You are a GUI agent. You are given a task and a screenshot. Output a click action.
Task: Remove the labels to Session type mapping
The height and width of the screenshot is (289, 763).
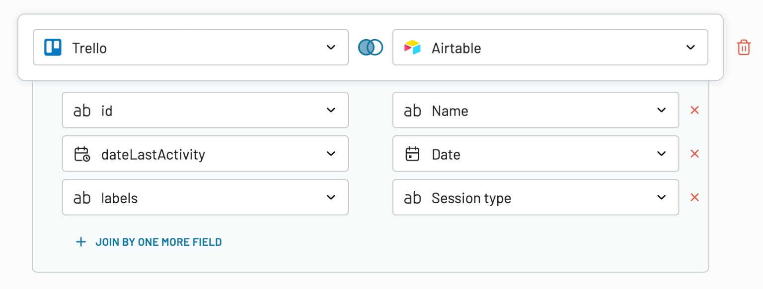tap(694, 197)
